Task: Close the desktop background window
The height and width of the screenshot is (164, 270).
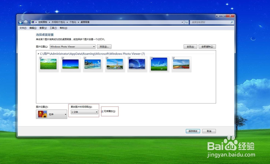Action: 230,16
